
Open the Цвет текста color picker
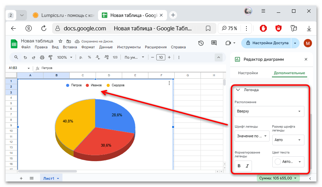pos(288,161)
